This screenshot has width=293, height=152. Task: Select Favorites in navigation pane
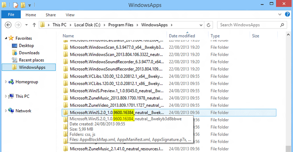point(23,38)
